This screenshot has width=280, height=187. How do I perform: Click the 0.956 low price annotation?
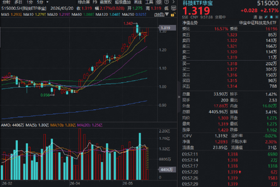pos(45,95)
